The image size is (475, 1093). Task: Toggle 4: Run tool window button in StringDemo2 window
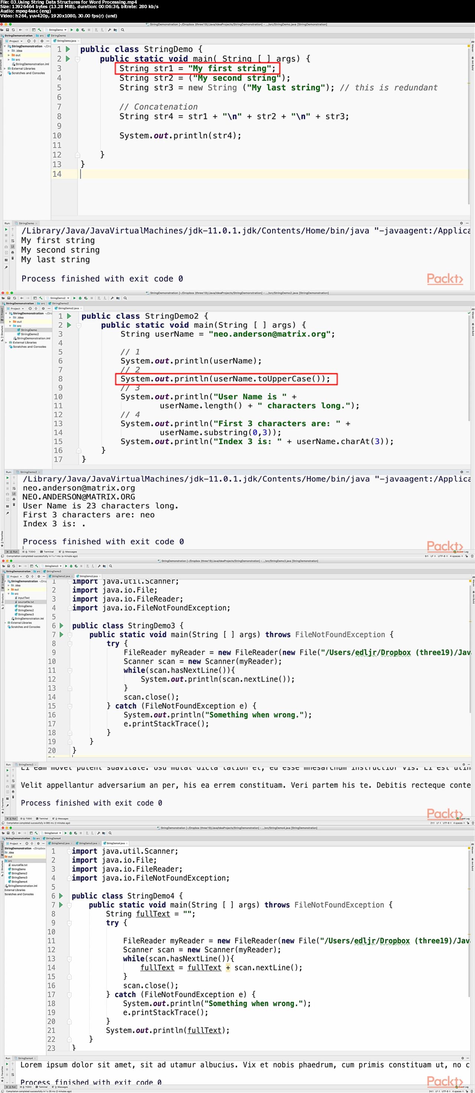point(13,552)
